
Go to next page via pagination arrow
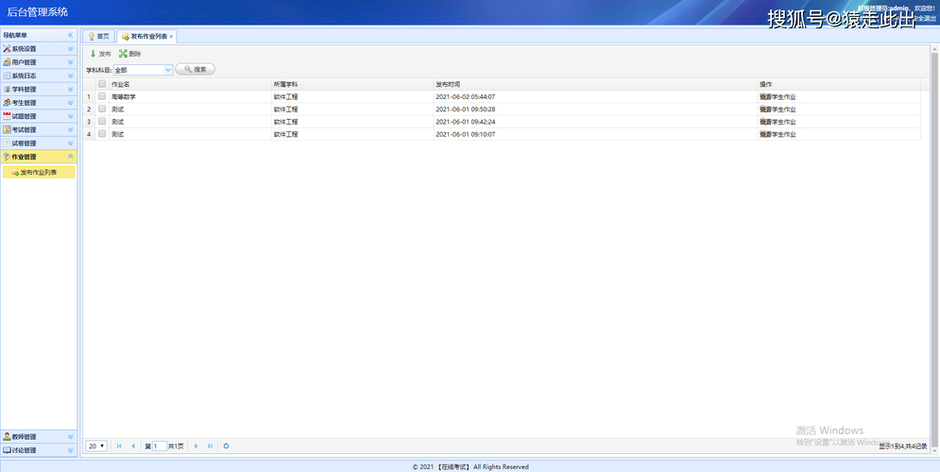197,447
